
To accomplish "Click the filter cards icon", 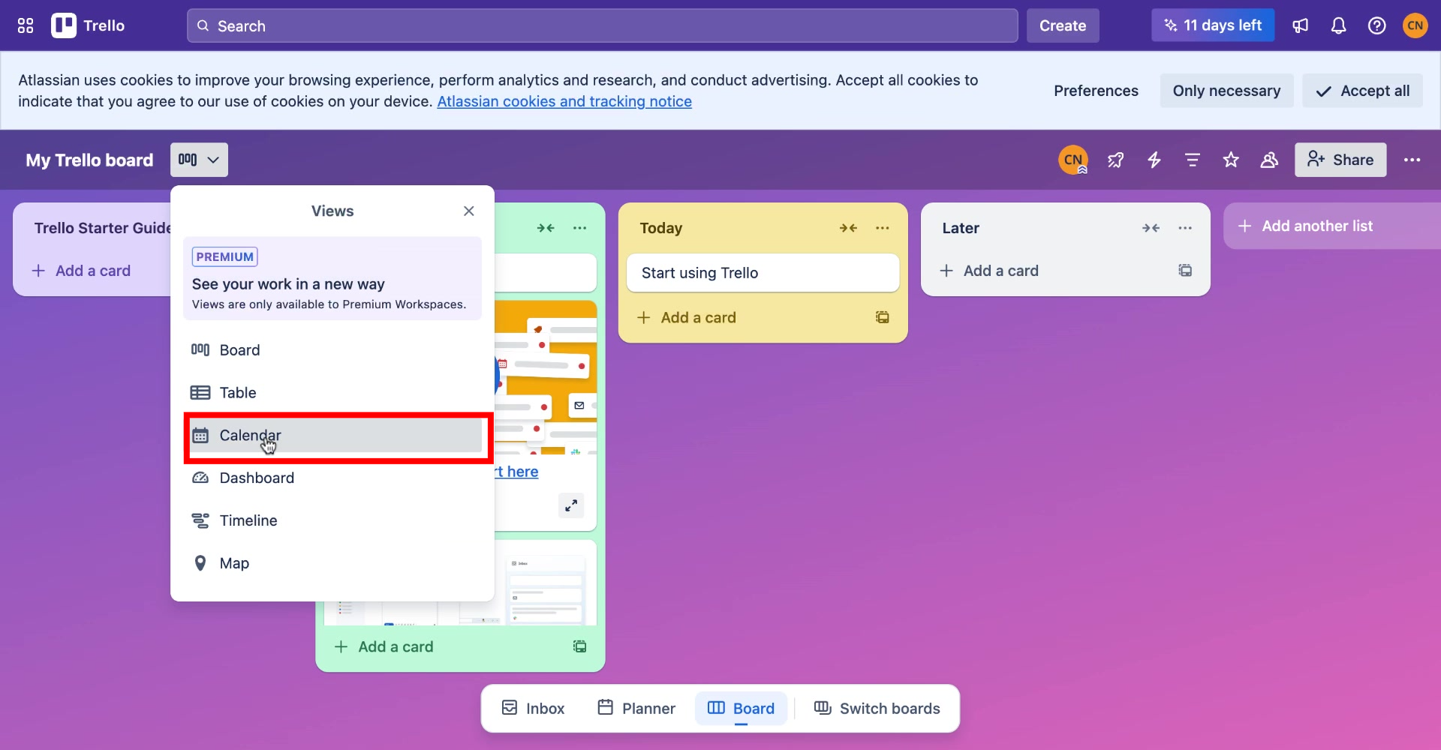I will tap(1192, 160).
